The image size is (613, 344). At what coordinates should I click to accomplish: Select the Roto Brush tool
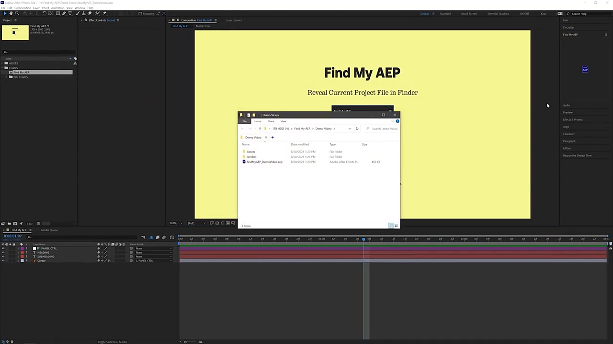97,13
